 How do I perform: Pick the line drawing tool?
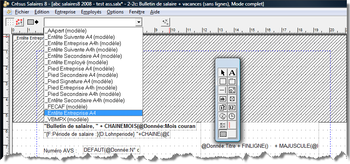pos(223,90)
